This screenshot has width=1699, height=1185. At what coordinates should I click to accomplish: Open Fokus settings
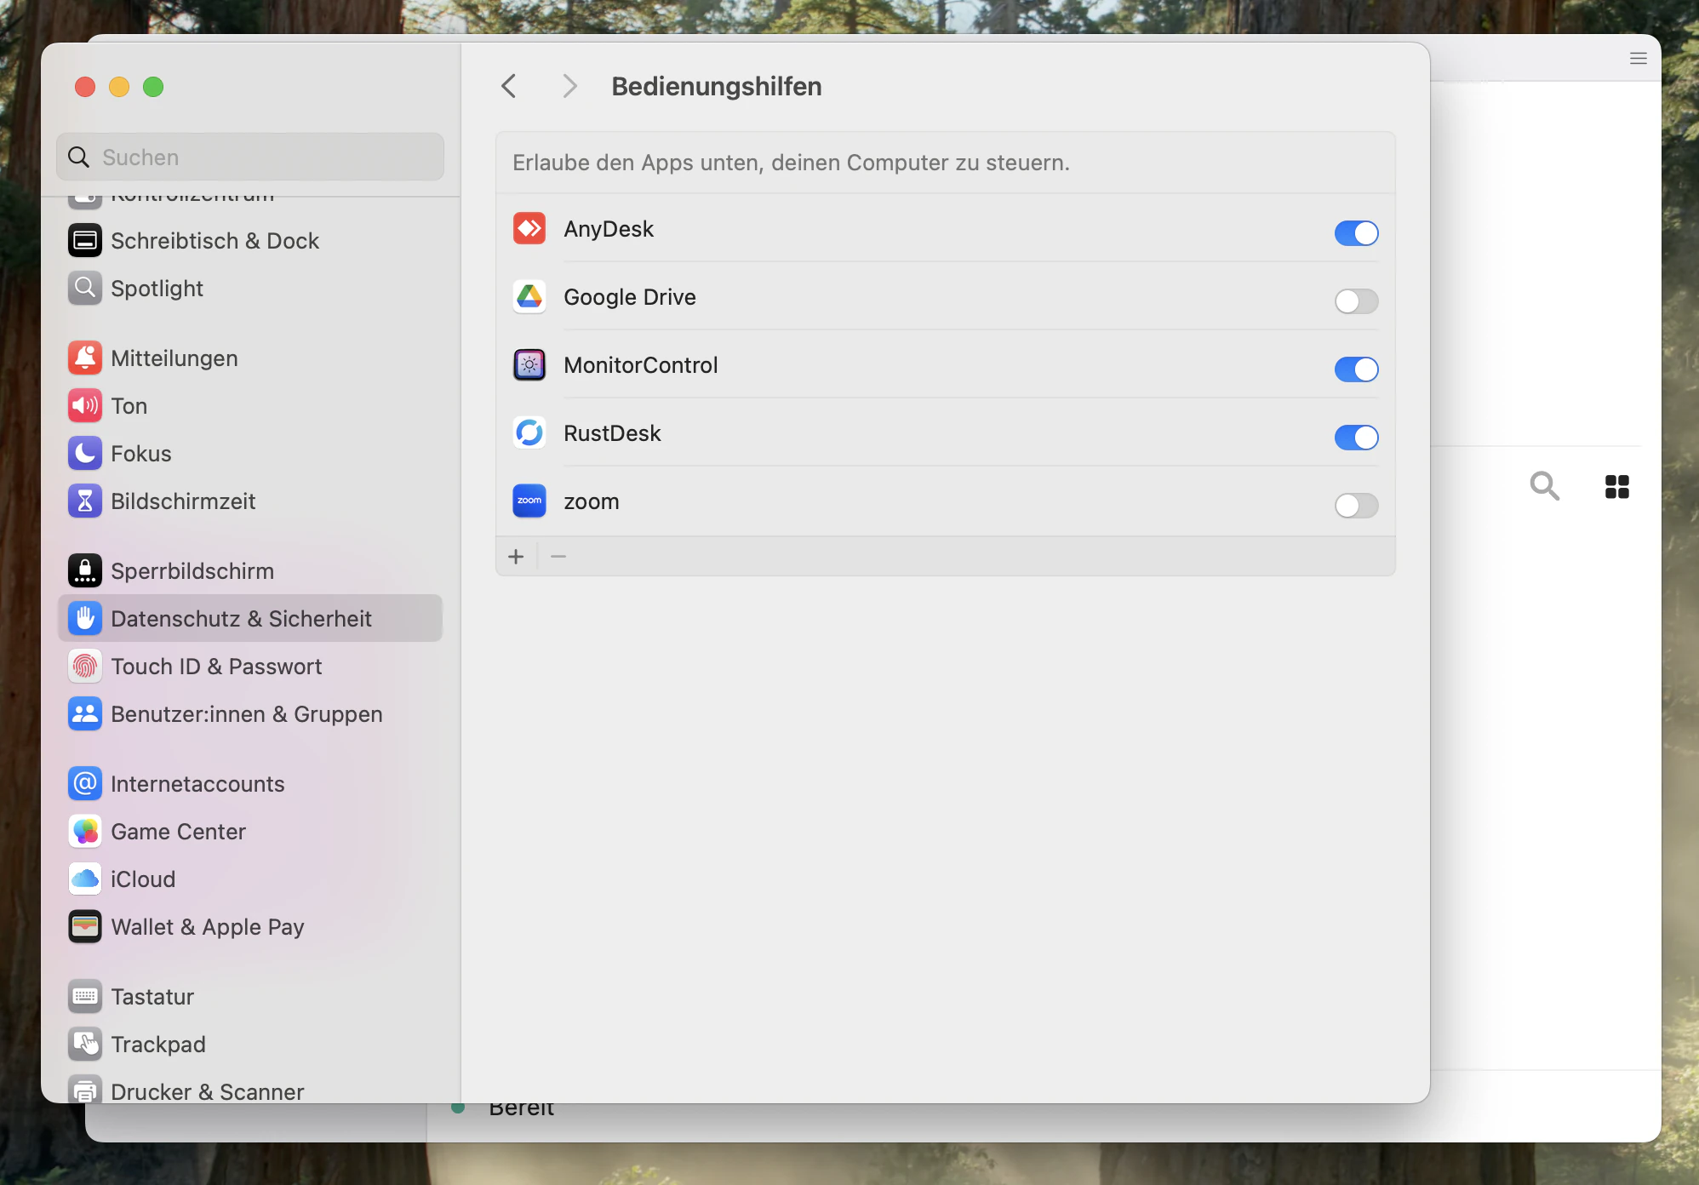(250, 454)
